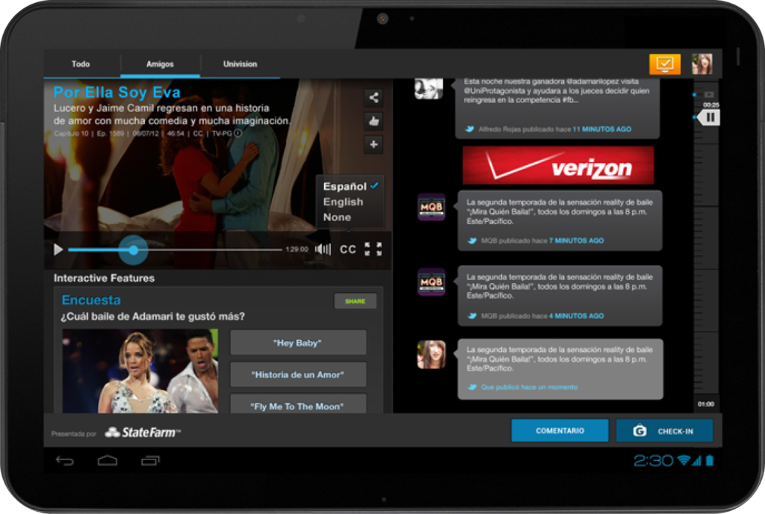Screen dimensions: 765x514
Task: Click Twitter bird on 4 MINUTOS AGO post
Action: pos(472,316)
